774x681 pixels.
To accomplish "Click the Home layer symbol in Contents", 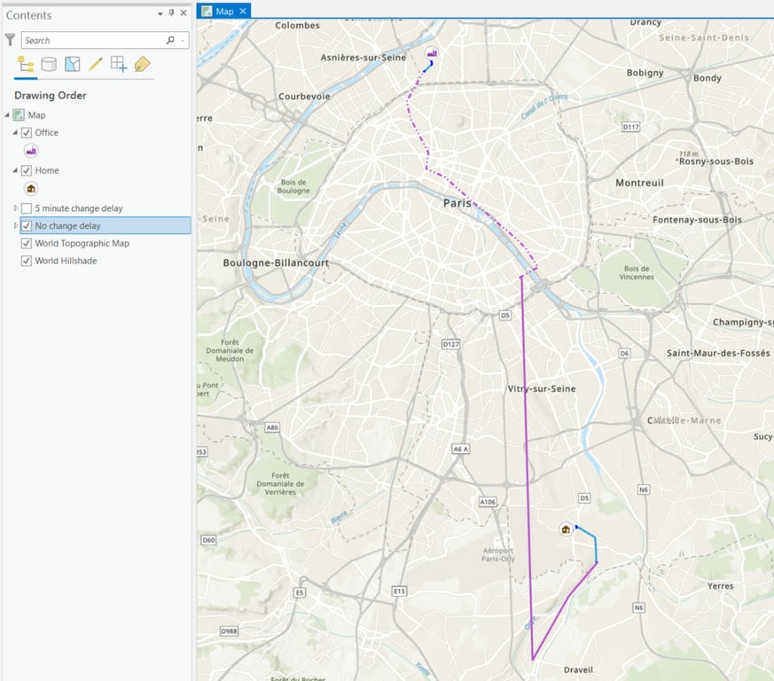I will pyautogui.click(x=31, y=189).
